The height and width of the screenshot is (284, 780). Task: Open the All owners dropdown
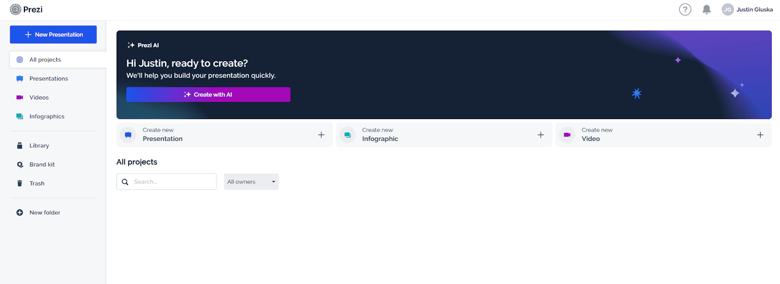(251, 182)
